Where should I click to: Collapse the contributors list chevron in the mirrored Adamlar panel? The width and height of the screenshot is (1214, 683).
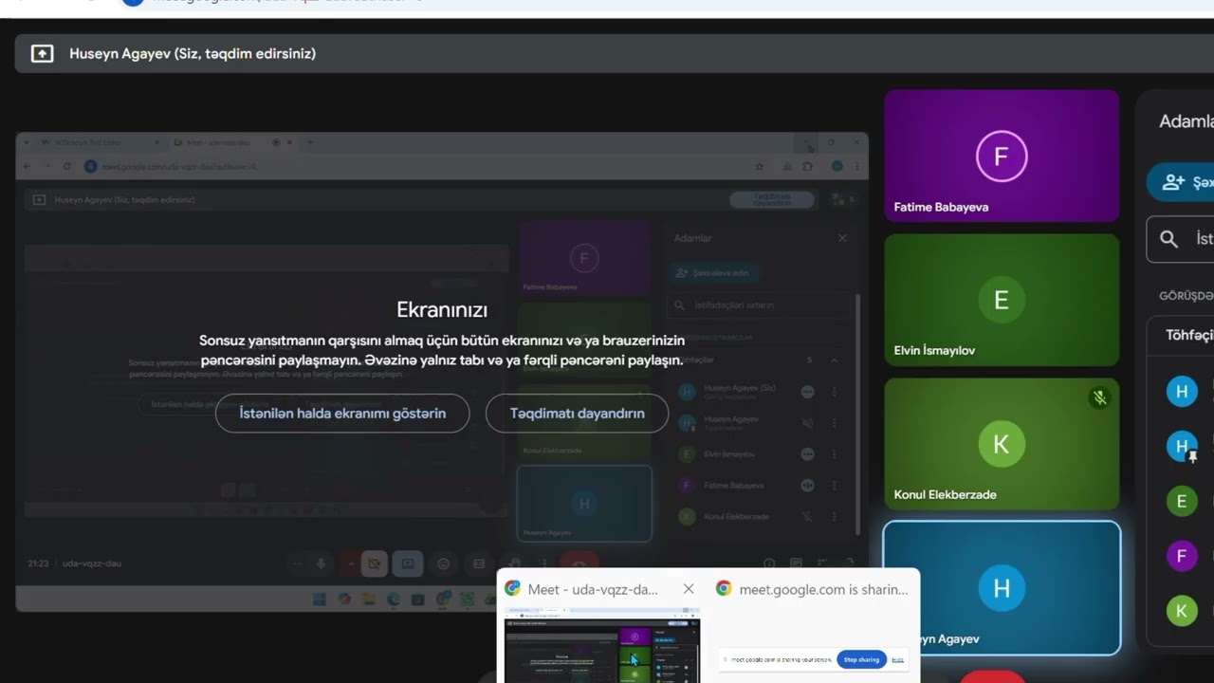(x=835, y=360)
